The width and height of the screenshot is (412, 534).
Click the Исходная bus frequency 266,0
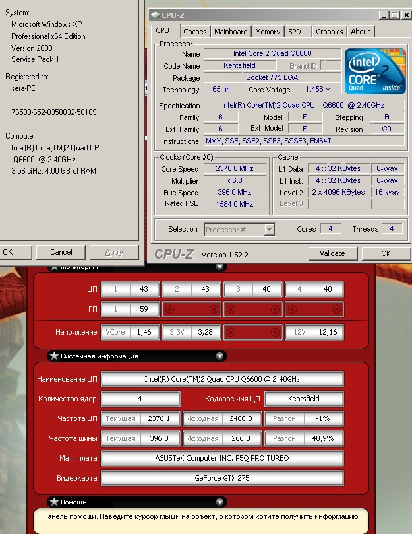tap(222, 438)
